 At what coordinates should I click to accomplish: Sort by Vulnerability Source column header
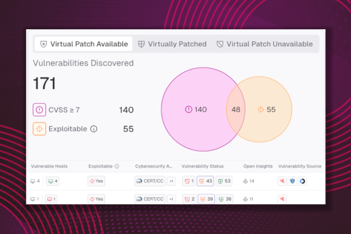tap(300, 166)
